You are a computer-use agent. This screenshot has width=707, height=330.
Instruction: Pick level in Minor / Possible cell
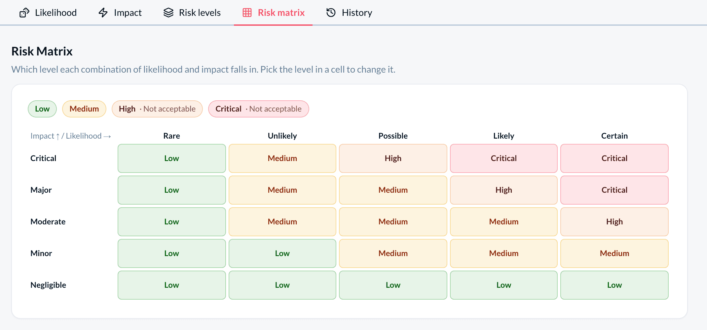coord(393,253)
